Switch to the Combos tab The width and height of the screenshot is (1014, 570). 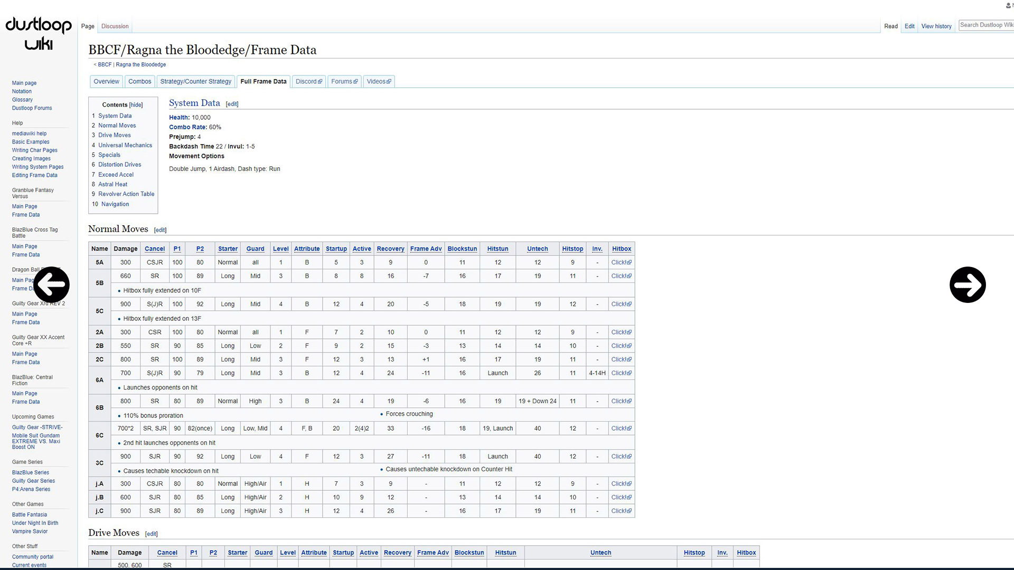click(140, 81)
